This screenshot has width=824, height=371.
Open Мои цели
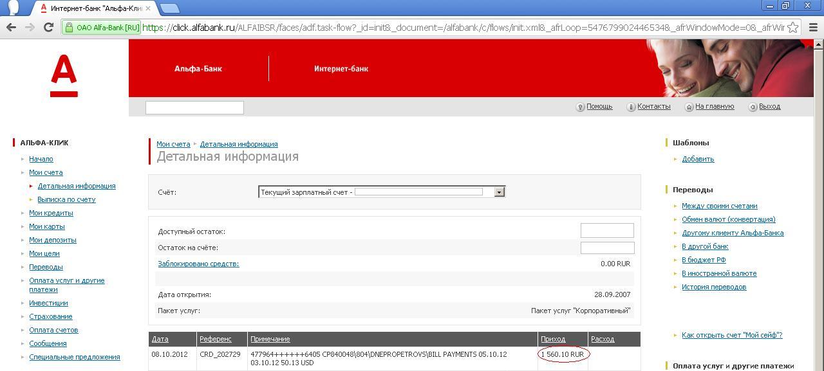click(44, 253)
